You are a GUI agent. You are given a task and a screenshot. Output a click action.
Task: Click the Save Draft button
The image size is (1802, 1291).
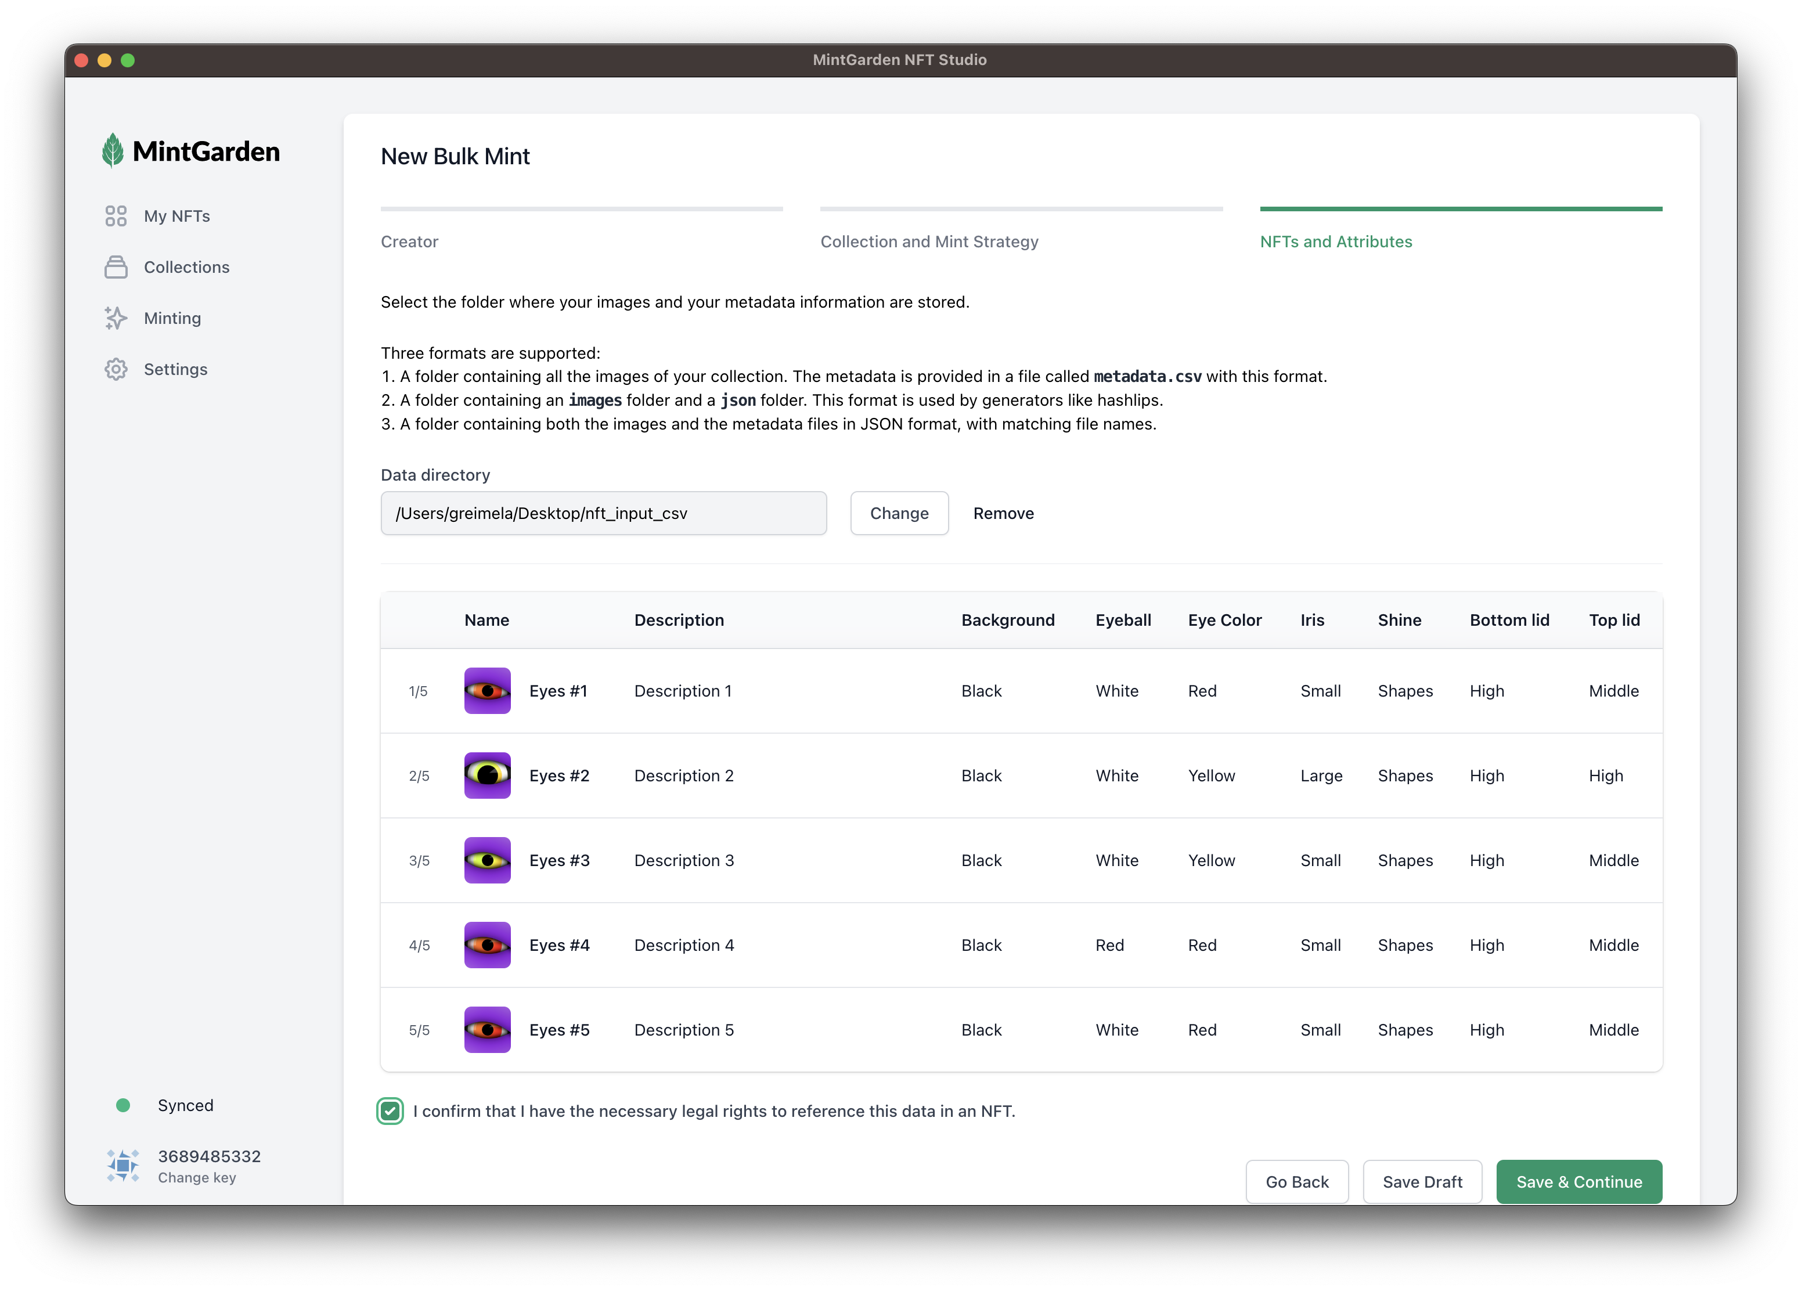coord(1421,1181)
